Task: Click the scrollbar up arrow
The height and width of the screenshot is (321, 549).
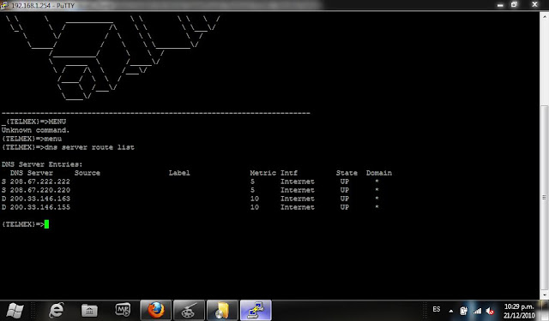Action: [x=544, y=16]
